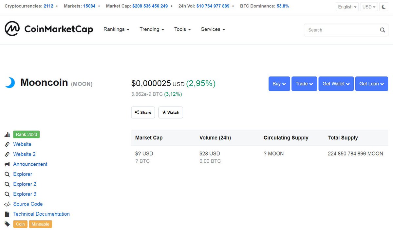Toggle dark mode with the moon icon
This screenshot has height=231, width=393.
pos(384,6)
